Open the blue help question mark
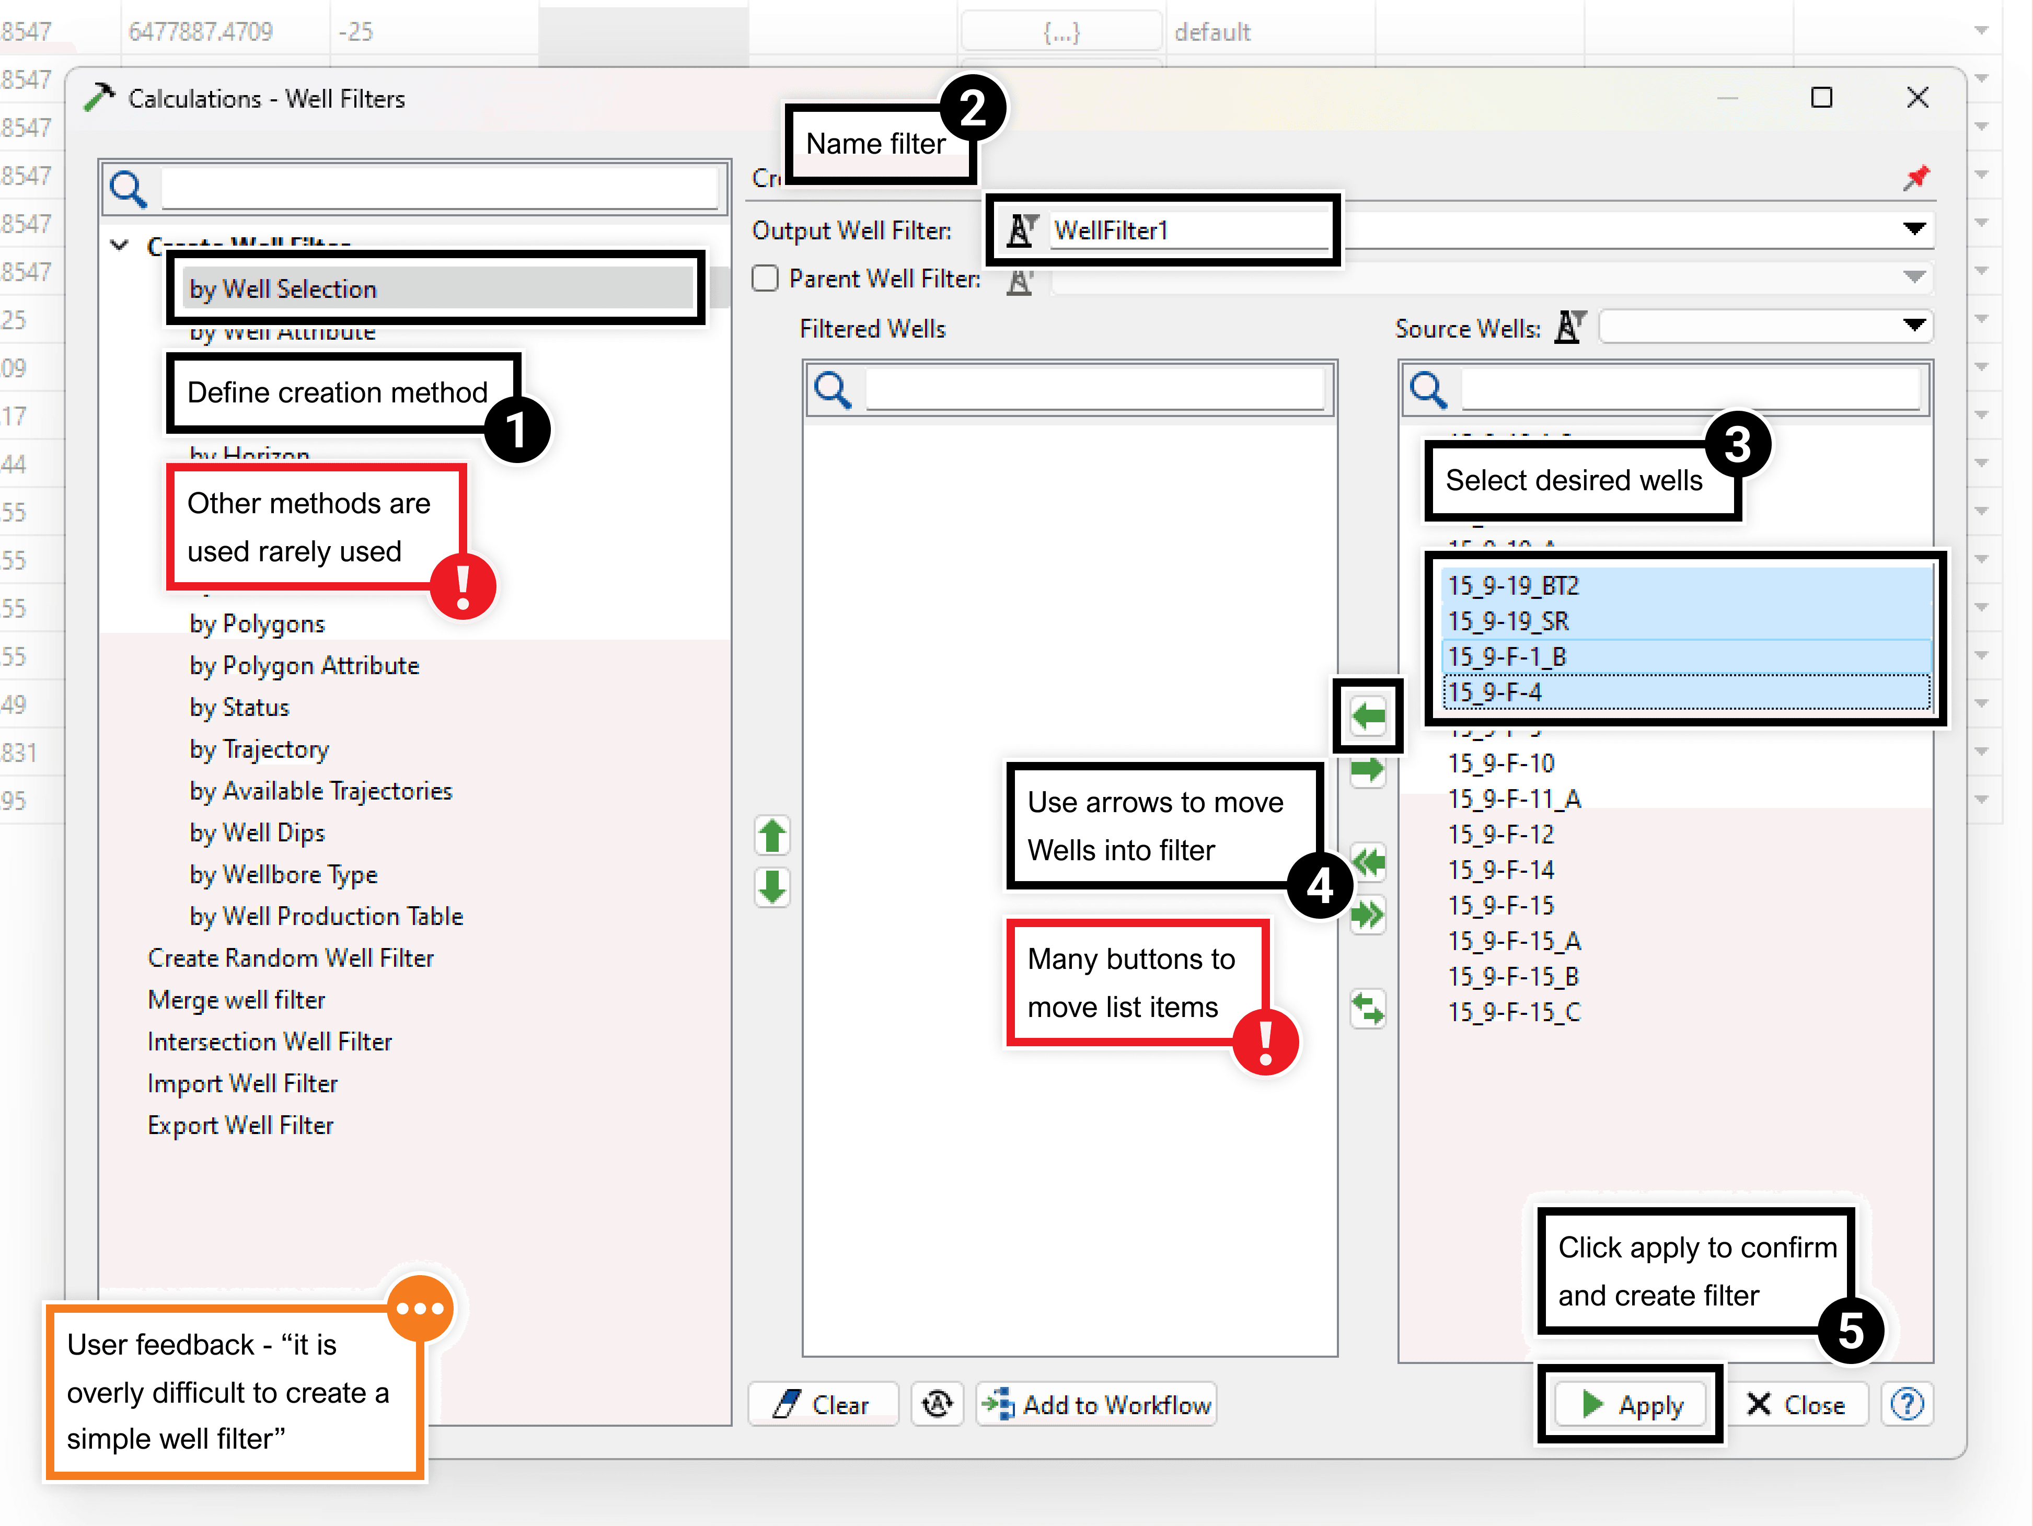The image size is (2033, 1526). (1907, 1405)
